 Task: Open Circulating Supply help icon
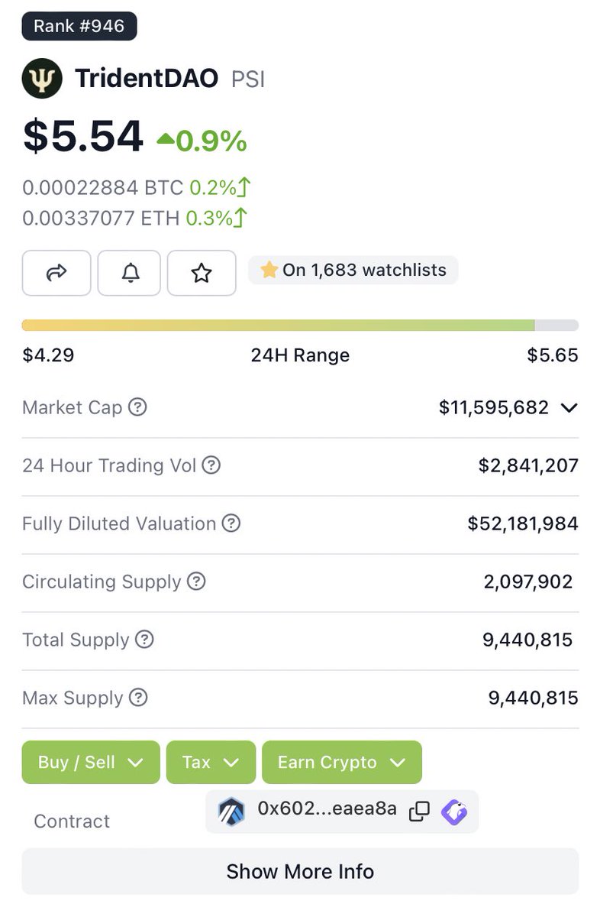point(197,582)
